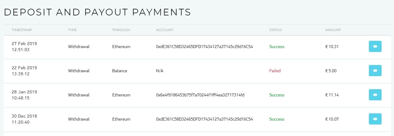Select the € 5.00 amount cell
Image resolution: width=394 pixels, height=136 pixels.
coord(331,71)
